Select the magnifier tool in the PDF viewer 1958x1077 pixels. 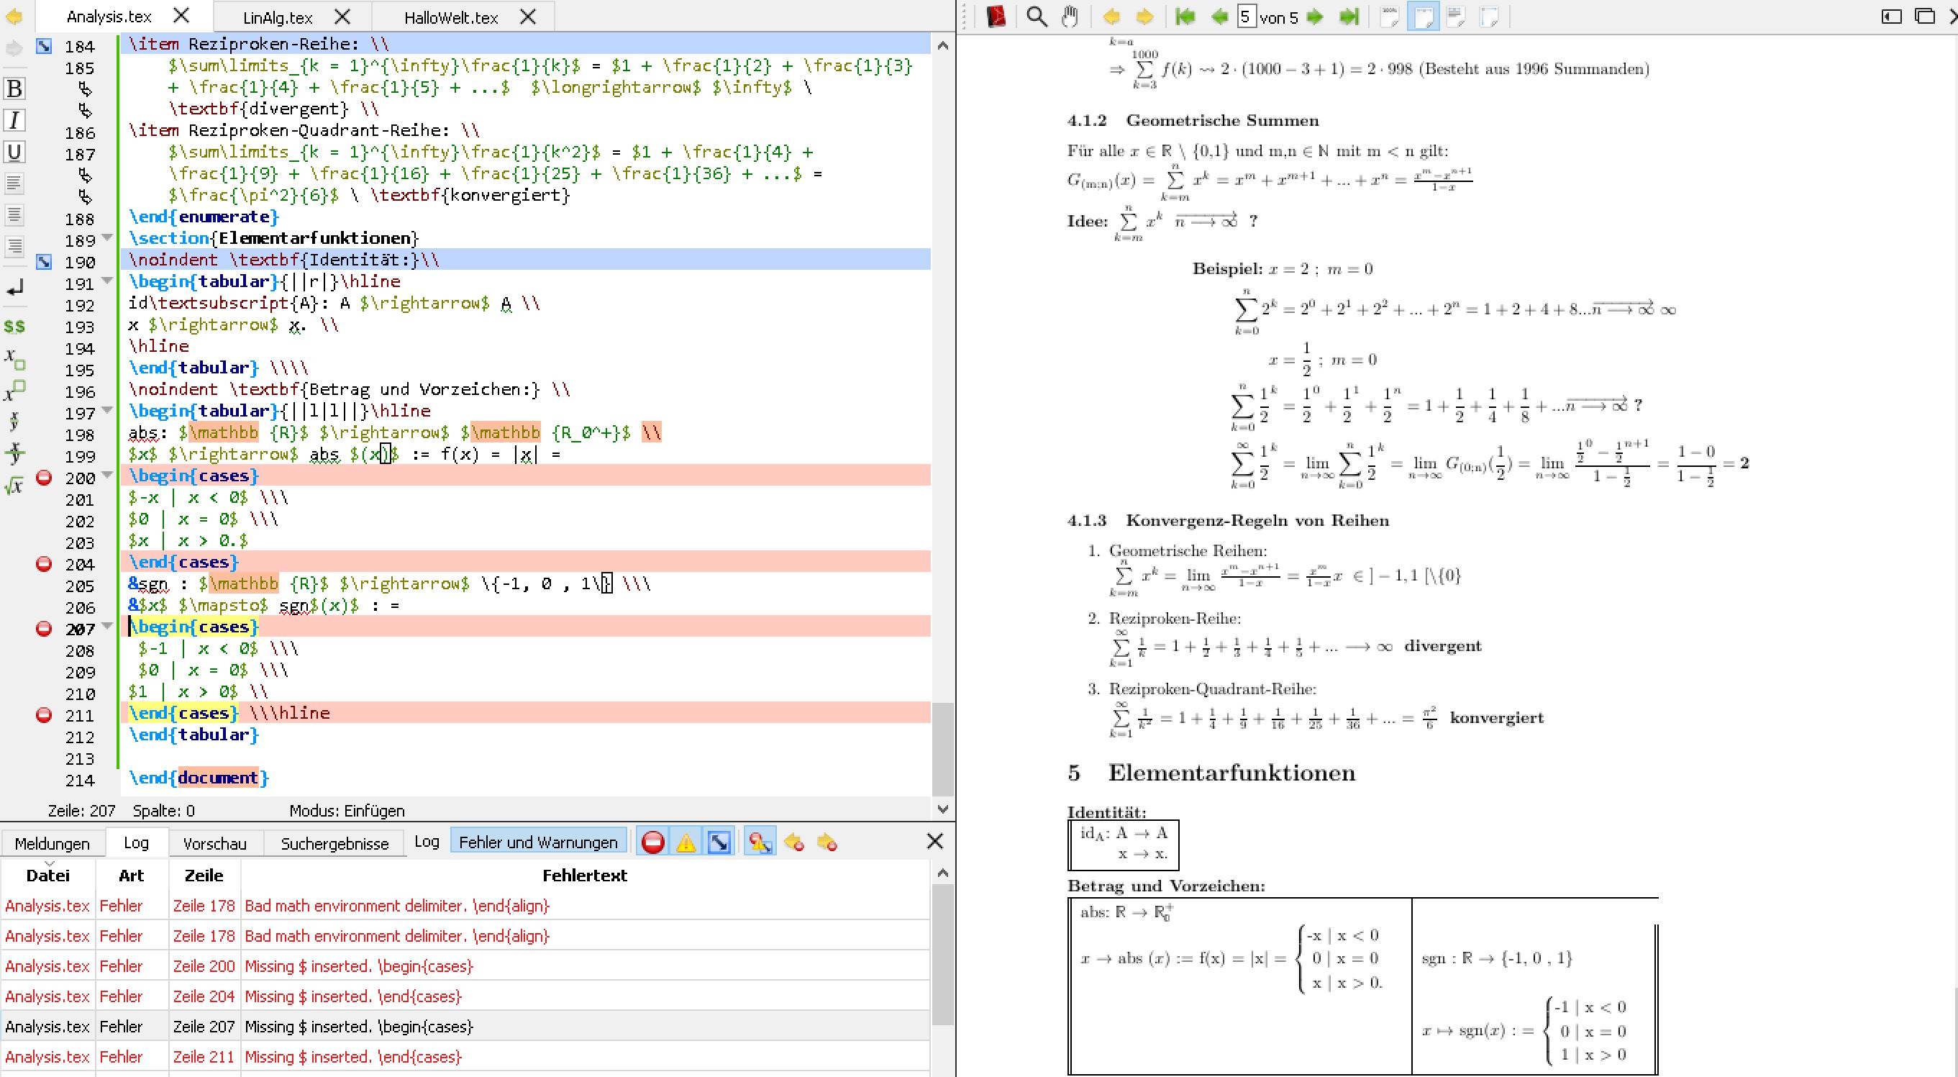coord(1036,17)
